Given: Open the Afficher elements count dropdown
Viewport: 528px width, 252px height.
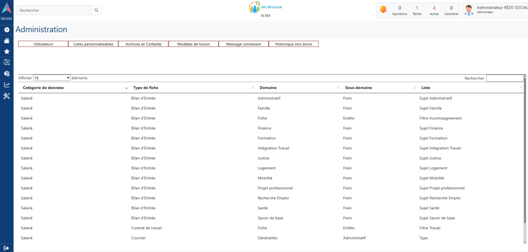Looking at the screenshot, I should (x=52, y=78).
